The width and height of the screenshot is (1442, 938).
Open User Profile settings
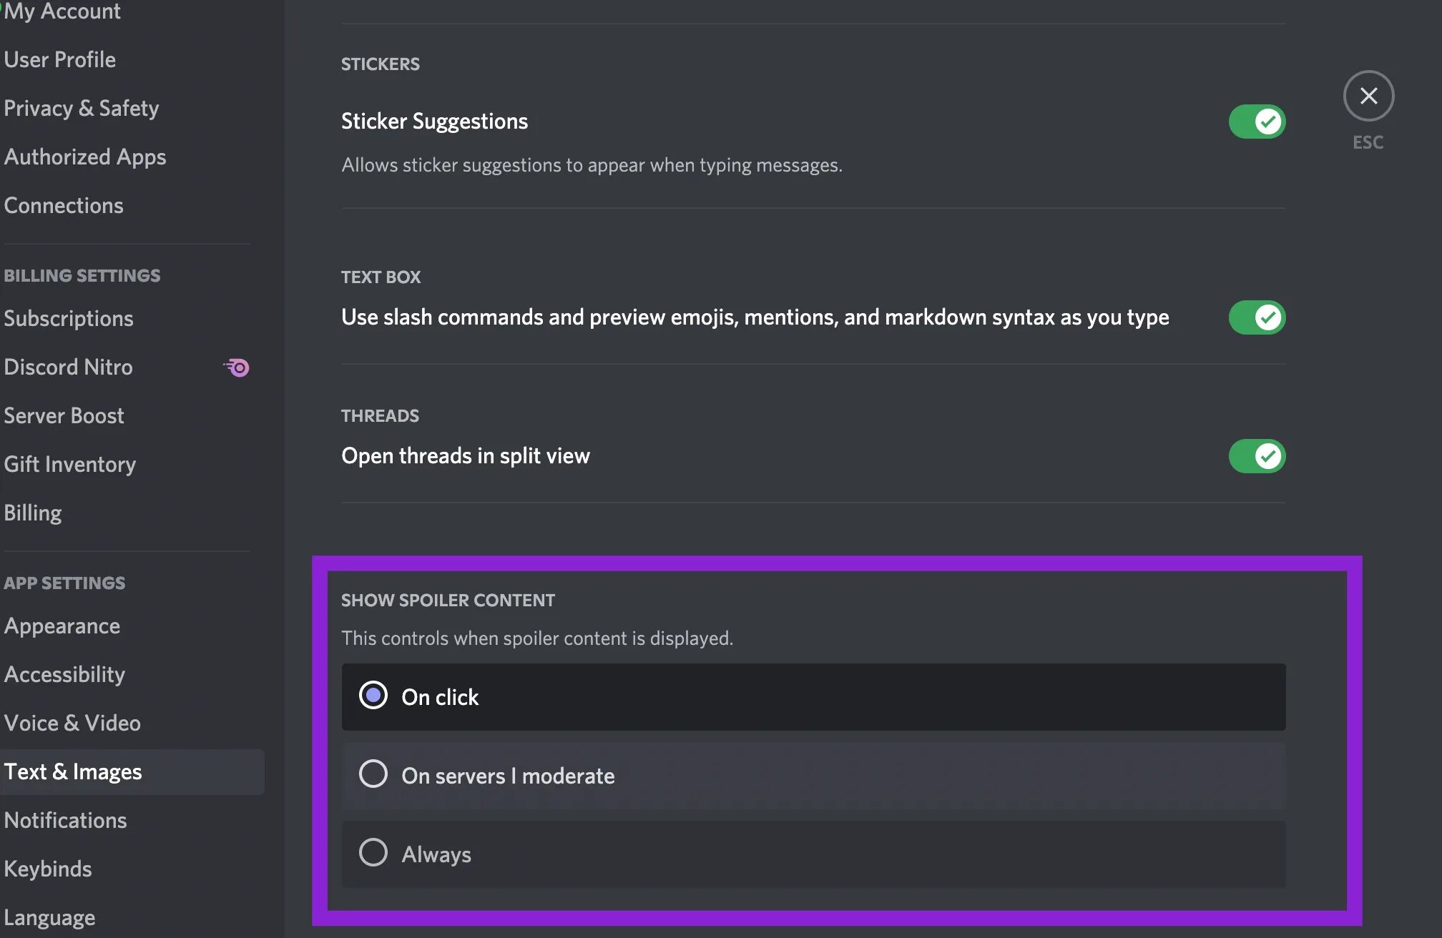pyautogui.click(x=60, y=58)
